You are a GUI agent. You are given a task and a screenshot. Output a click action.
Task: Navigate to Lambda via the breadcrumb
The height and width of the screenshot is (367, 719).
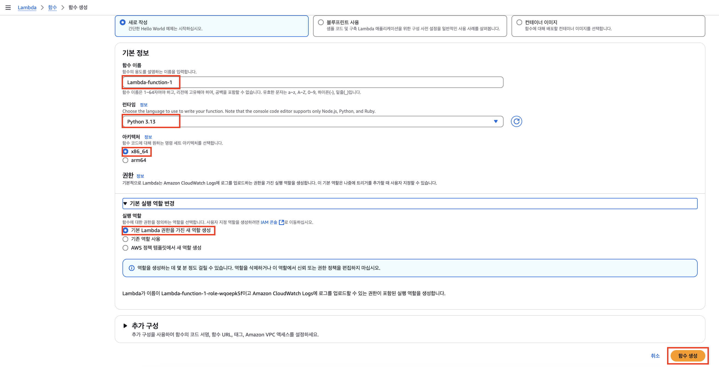click(27, 8)
